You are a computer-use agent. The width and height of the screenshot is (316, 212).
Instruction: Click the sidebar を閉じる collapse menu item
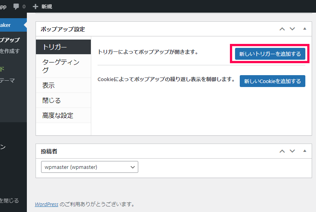9,201
